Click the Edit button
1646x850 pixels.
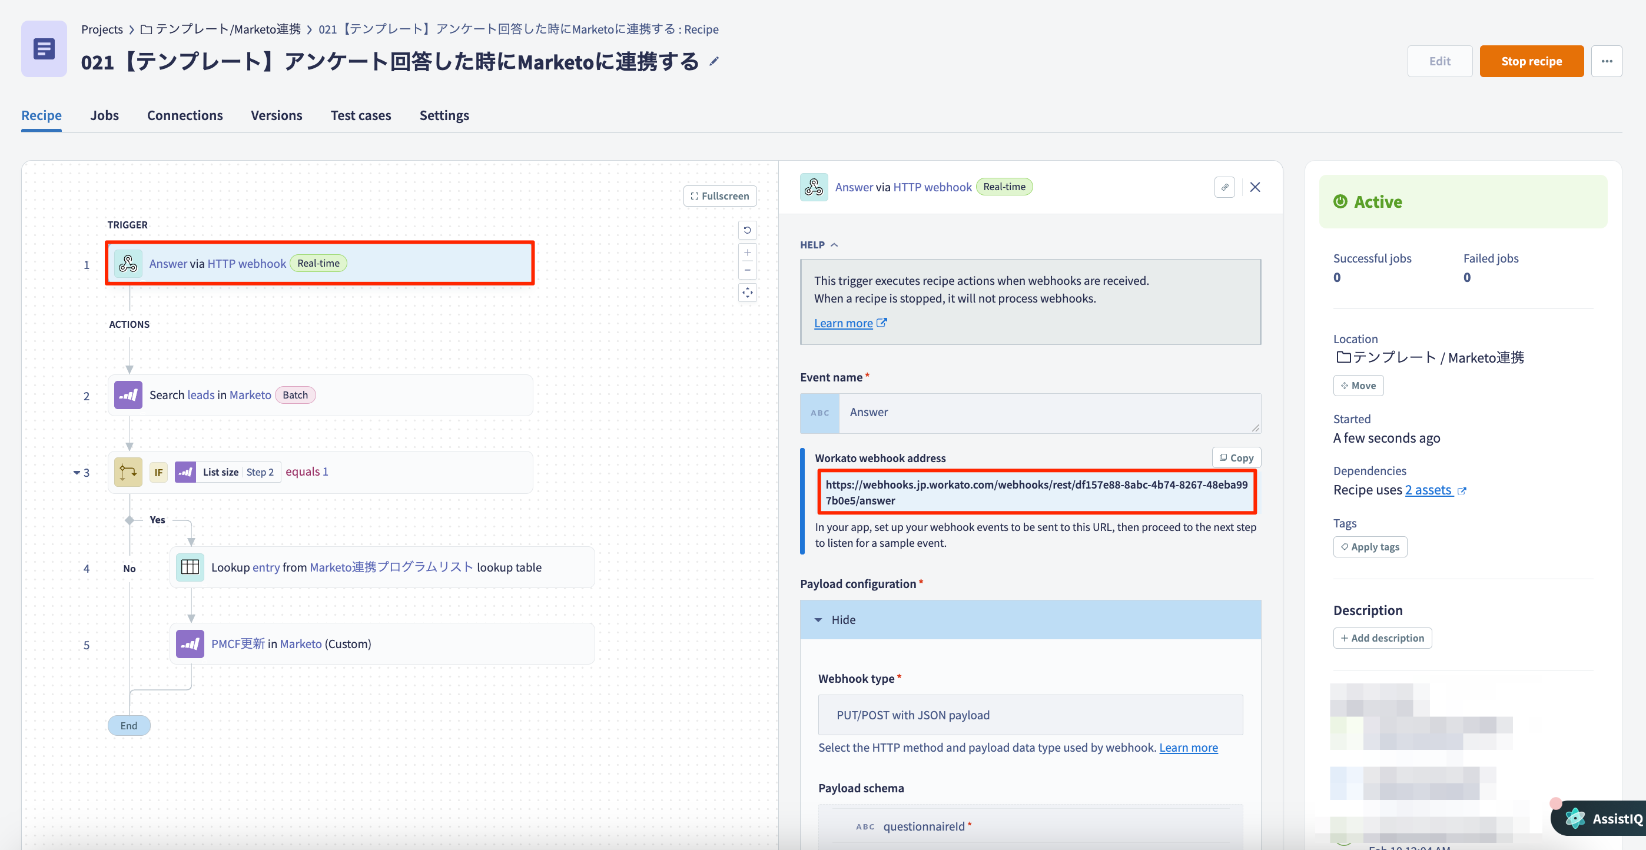click(1439, 61)
